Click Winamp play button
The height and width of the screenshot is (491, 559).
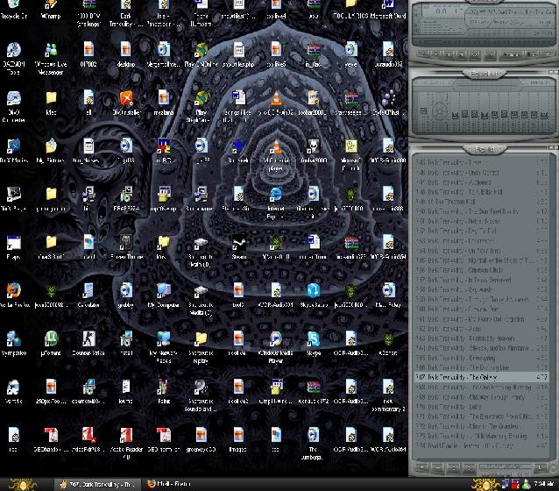436,54
